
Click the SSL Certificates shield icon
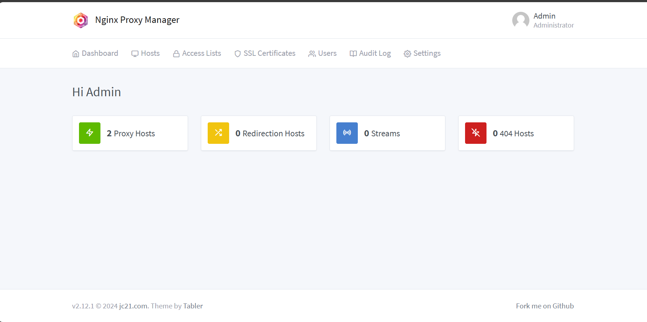point(237,54)
